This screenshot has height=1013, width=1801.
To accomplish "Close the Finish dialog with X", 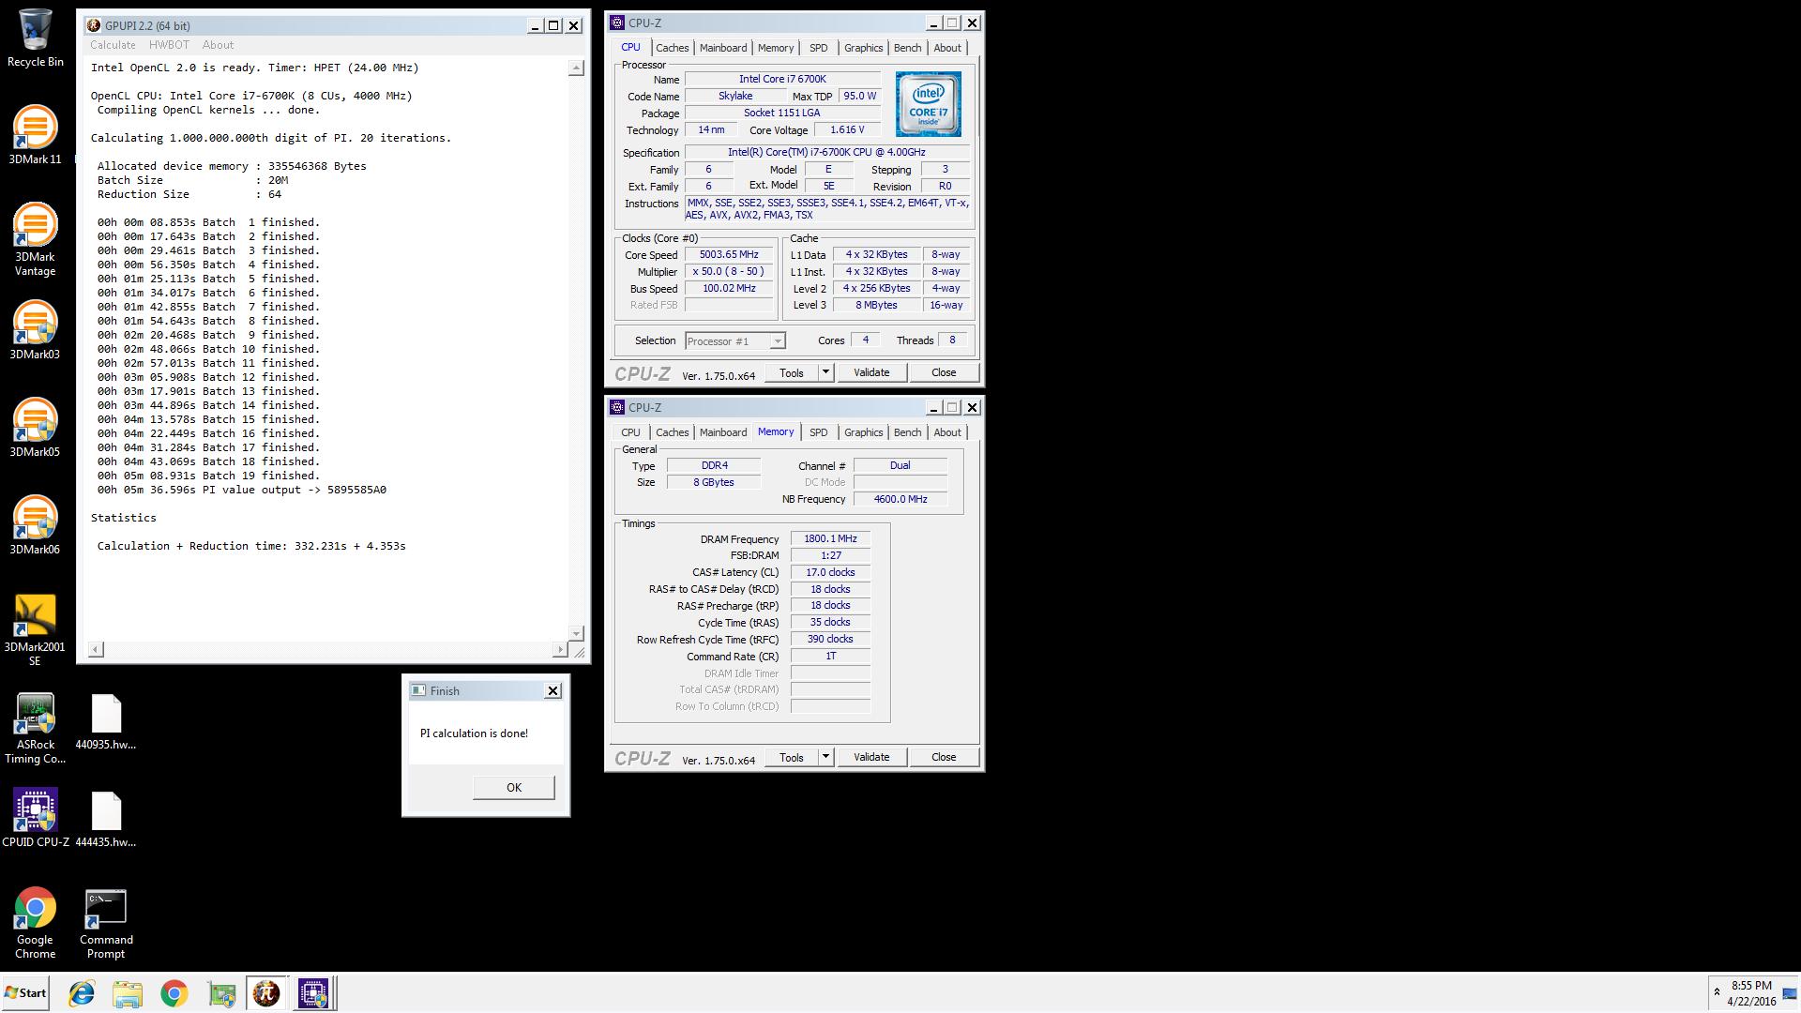I will pyautogui.click(x=552, y=690).
